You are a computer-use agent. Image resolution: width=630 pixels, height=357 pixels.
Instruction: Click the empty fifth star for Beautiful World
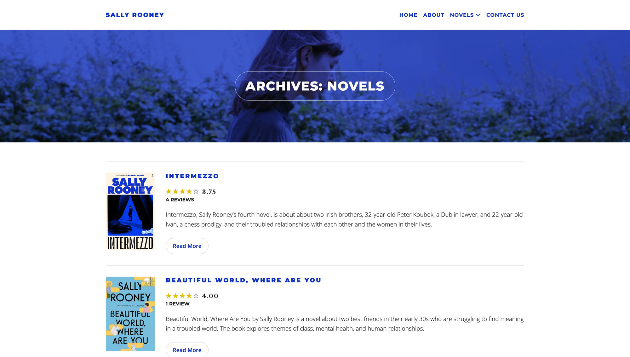pyautogui.click(x=196, y=296)
